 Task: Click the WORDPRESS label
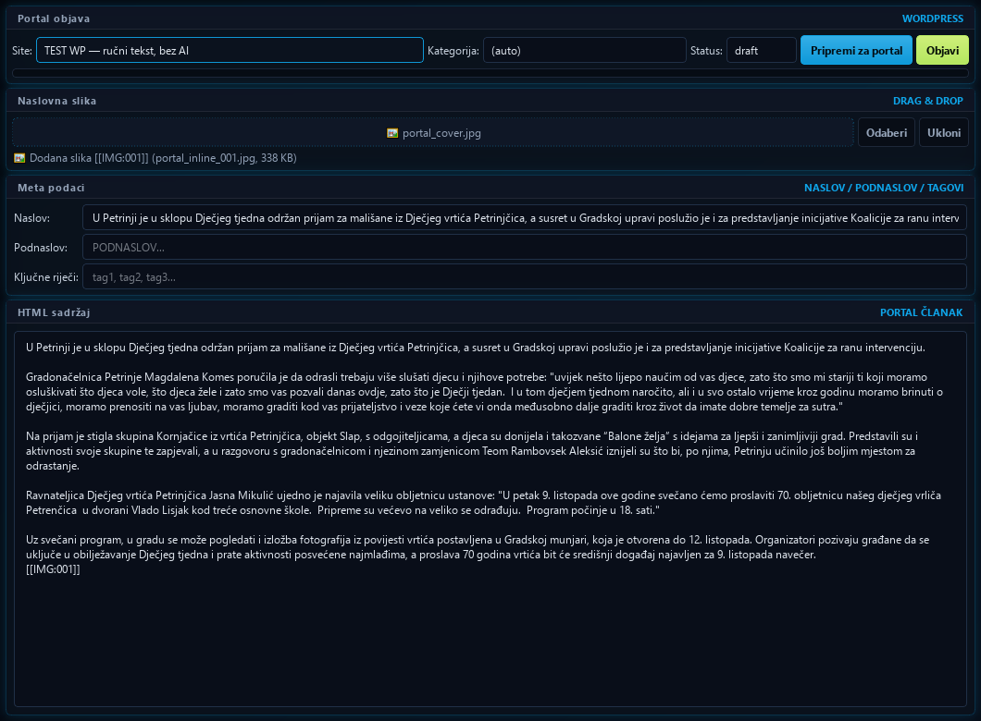[x=932, y=18]
